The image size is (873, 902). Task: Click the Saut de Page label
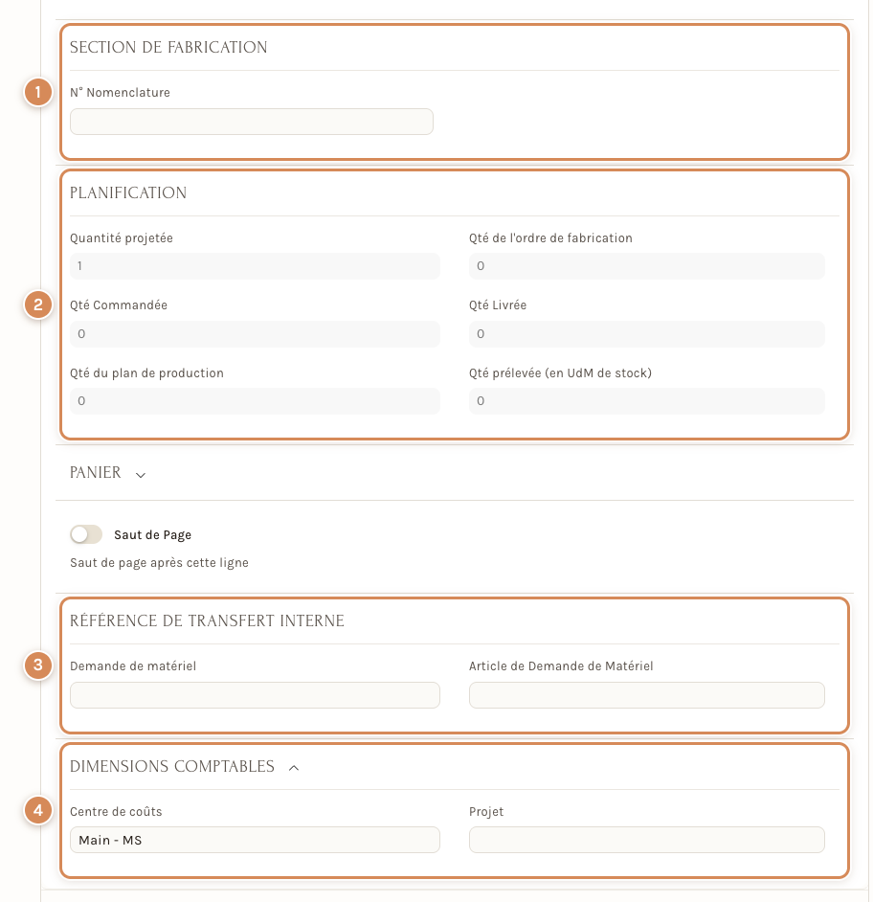(152, 535)
